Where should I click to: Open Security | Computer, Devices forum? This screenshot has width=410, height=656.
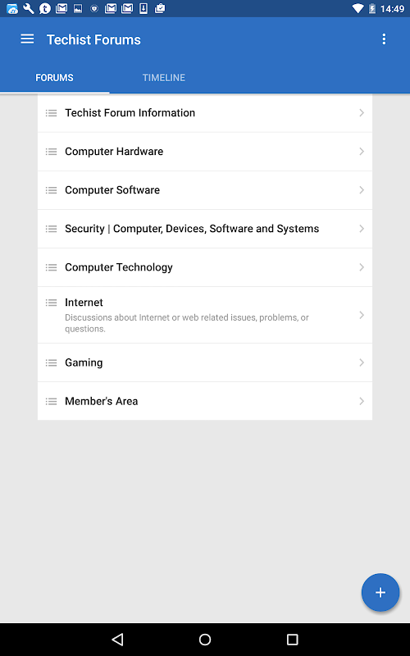pos(205,229)
